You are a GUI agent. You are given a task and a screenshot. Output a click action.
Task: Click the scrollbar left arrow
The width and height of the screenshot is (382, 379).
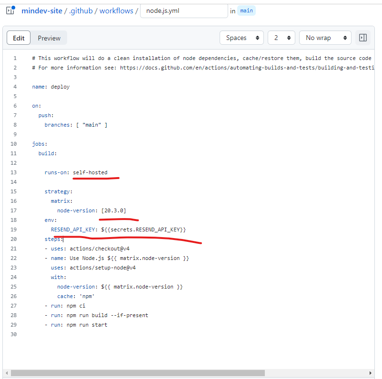(x=7, y=373)
